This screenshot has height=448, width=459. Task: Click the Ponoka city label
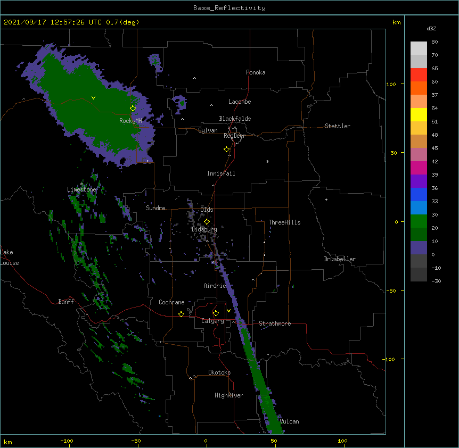(x=256, y=72)
